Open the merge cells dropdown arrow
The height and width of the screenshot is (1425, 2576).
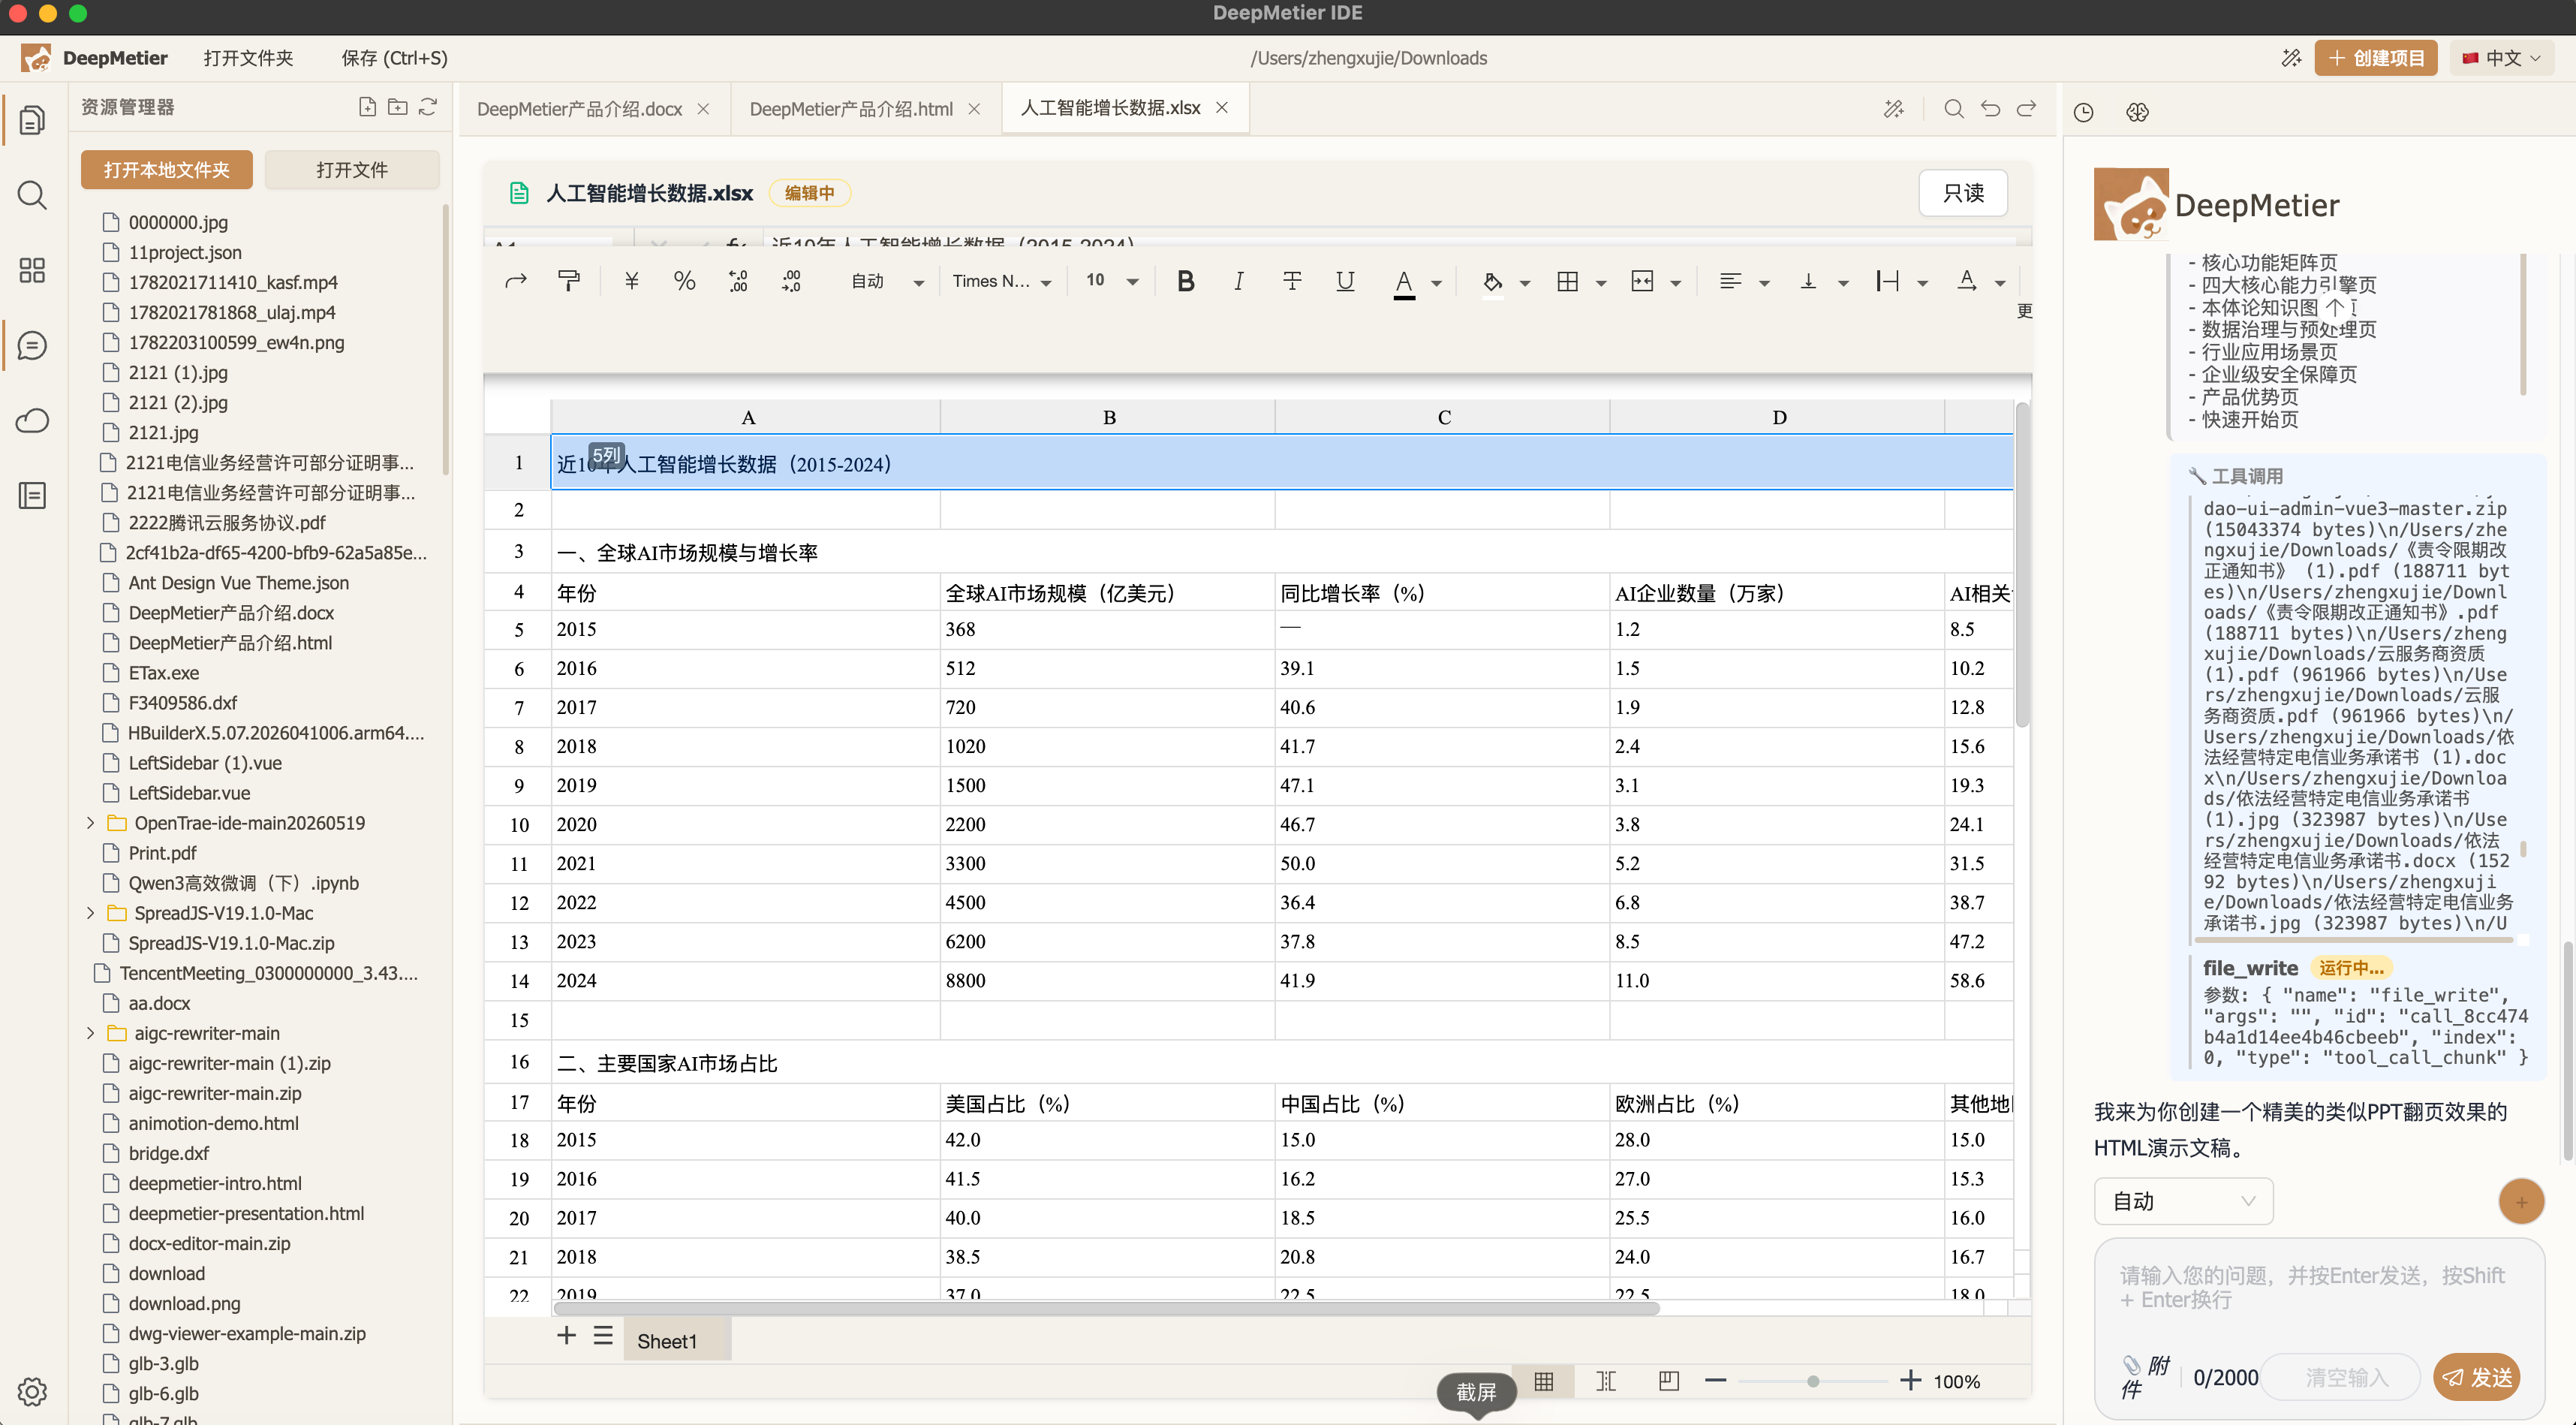[1676, 283]
